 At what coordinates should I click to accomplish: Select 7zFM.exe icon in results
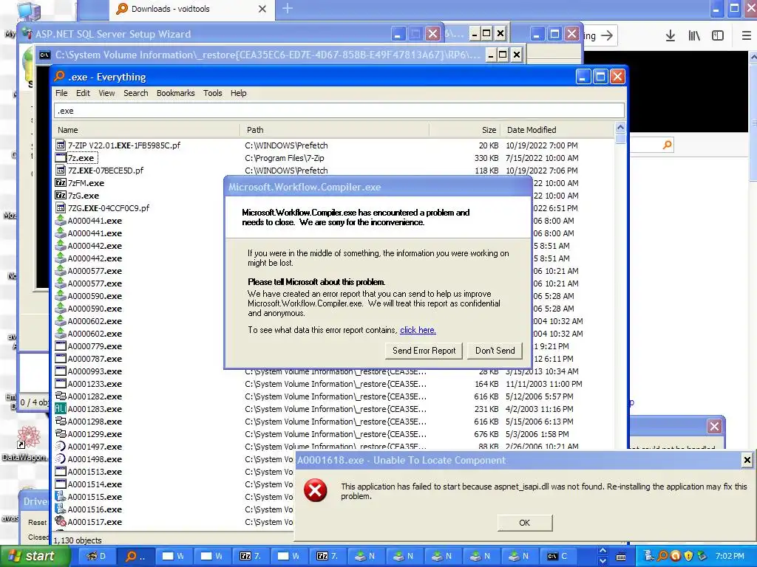pos(61,183)
